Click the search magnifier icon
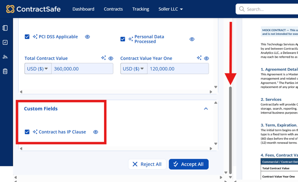The image size is (298, 182). (242, 9)
